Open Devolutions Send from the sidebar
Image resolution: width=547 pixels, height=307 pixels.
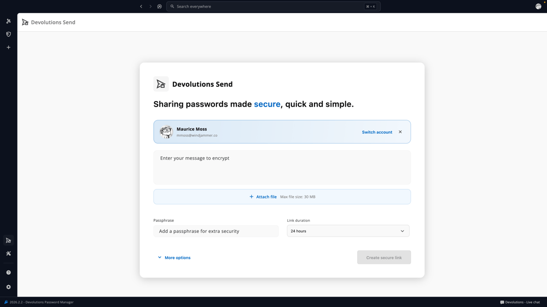pos(8,240)
